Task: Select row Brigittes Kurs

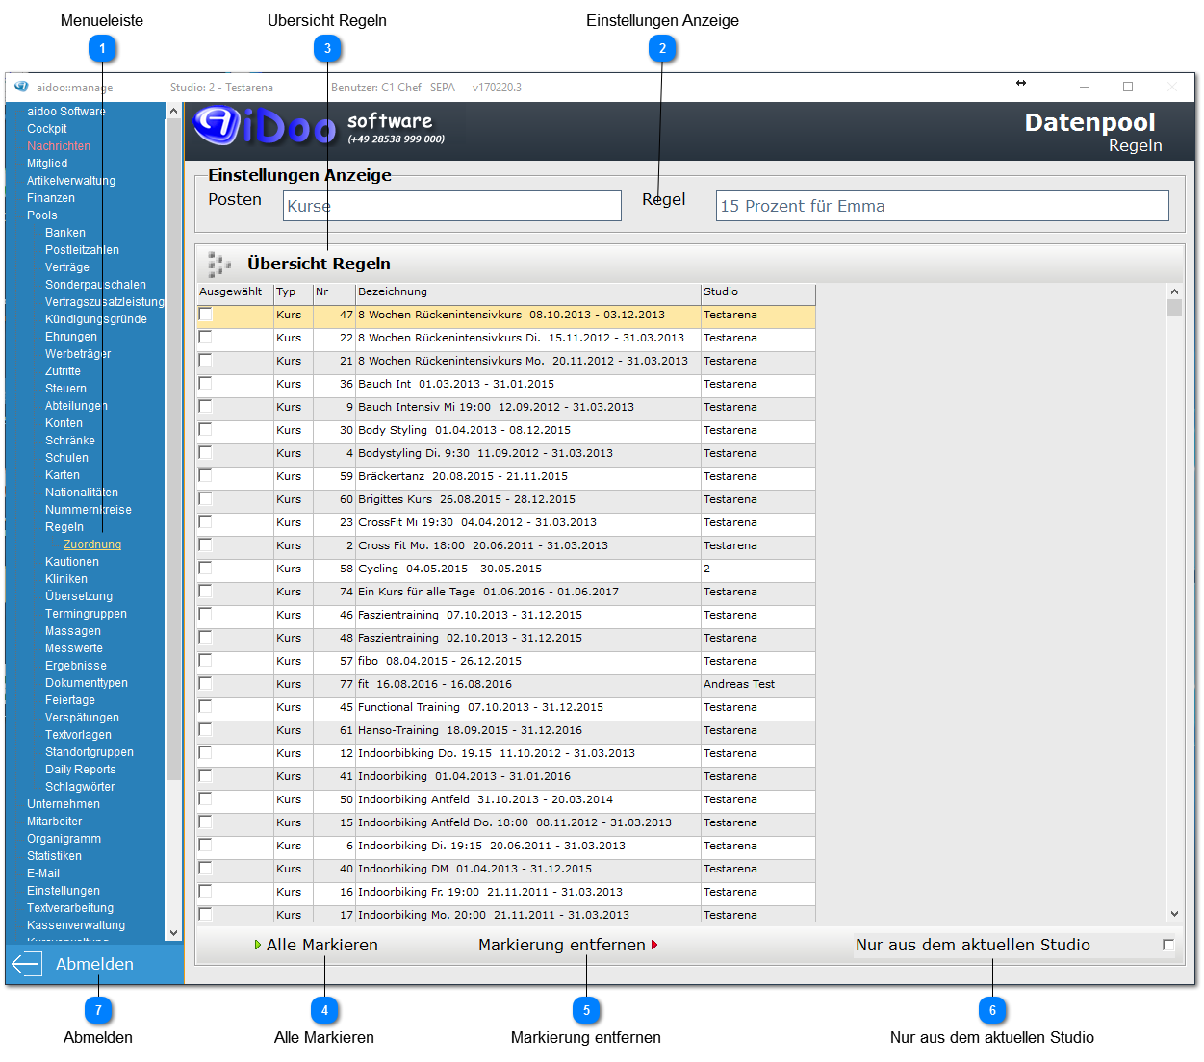Action: pyautogui.click(x=506, y=499)
